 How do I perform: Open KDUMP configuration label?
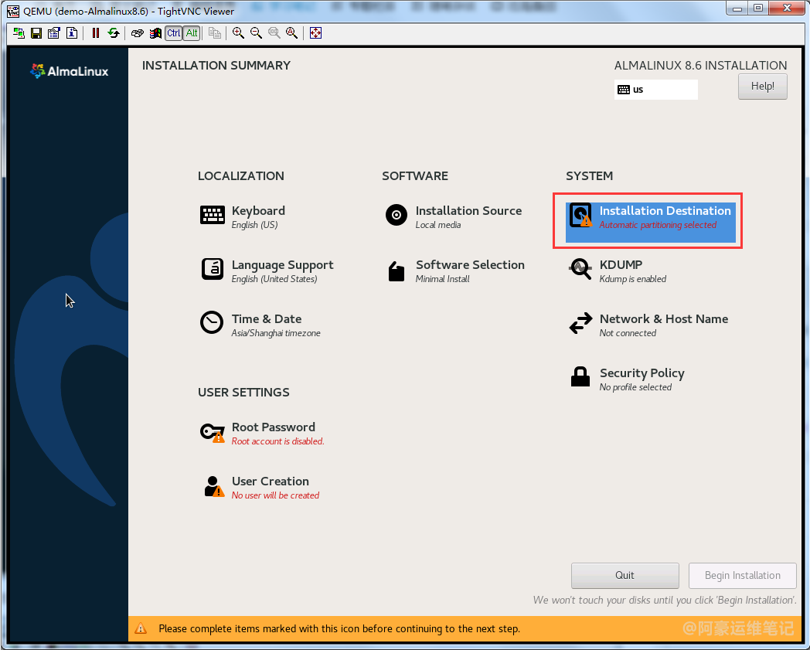coord(621,264)
